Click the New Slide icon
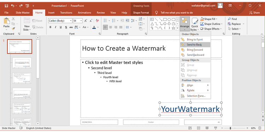This screenshot has height=132, width=265. click(x=27, y=20)
